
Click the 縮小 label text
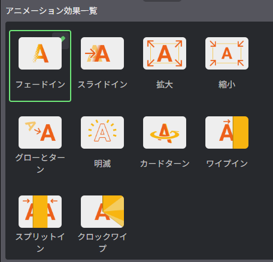click(227, 85)
